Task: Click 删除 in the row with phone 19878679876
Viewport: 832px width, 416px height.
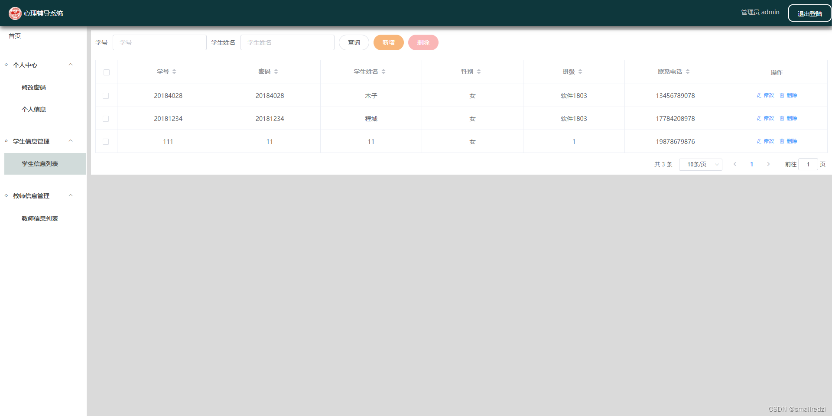Action: [x=788, y=141]
